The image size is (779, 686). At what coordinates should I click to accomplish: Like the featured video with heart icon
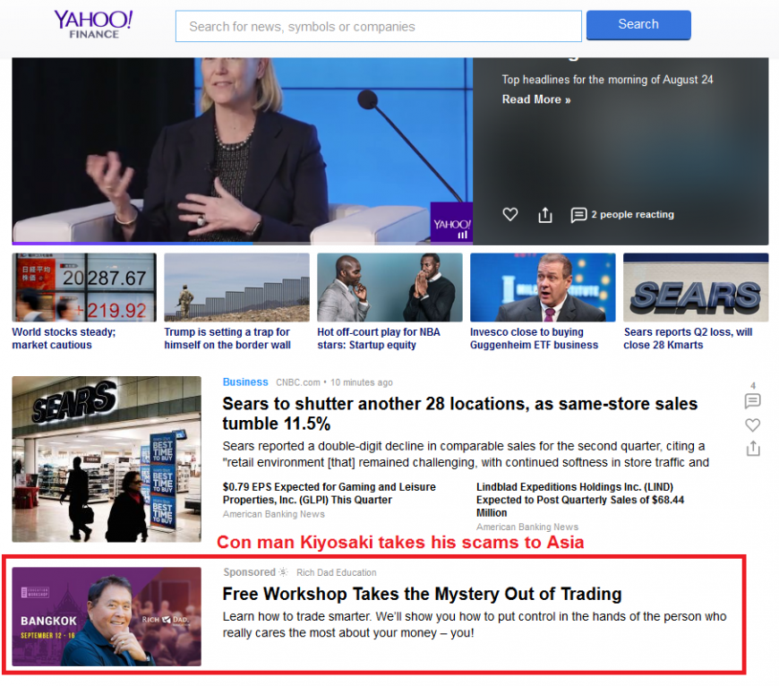coord(510,215)
